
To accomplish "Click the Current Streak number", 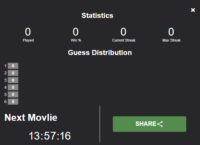I will click(x=123, y=32).
